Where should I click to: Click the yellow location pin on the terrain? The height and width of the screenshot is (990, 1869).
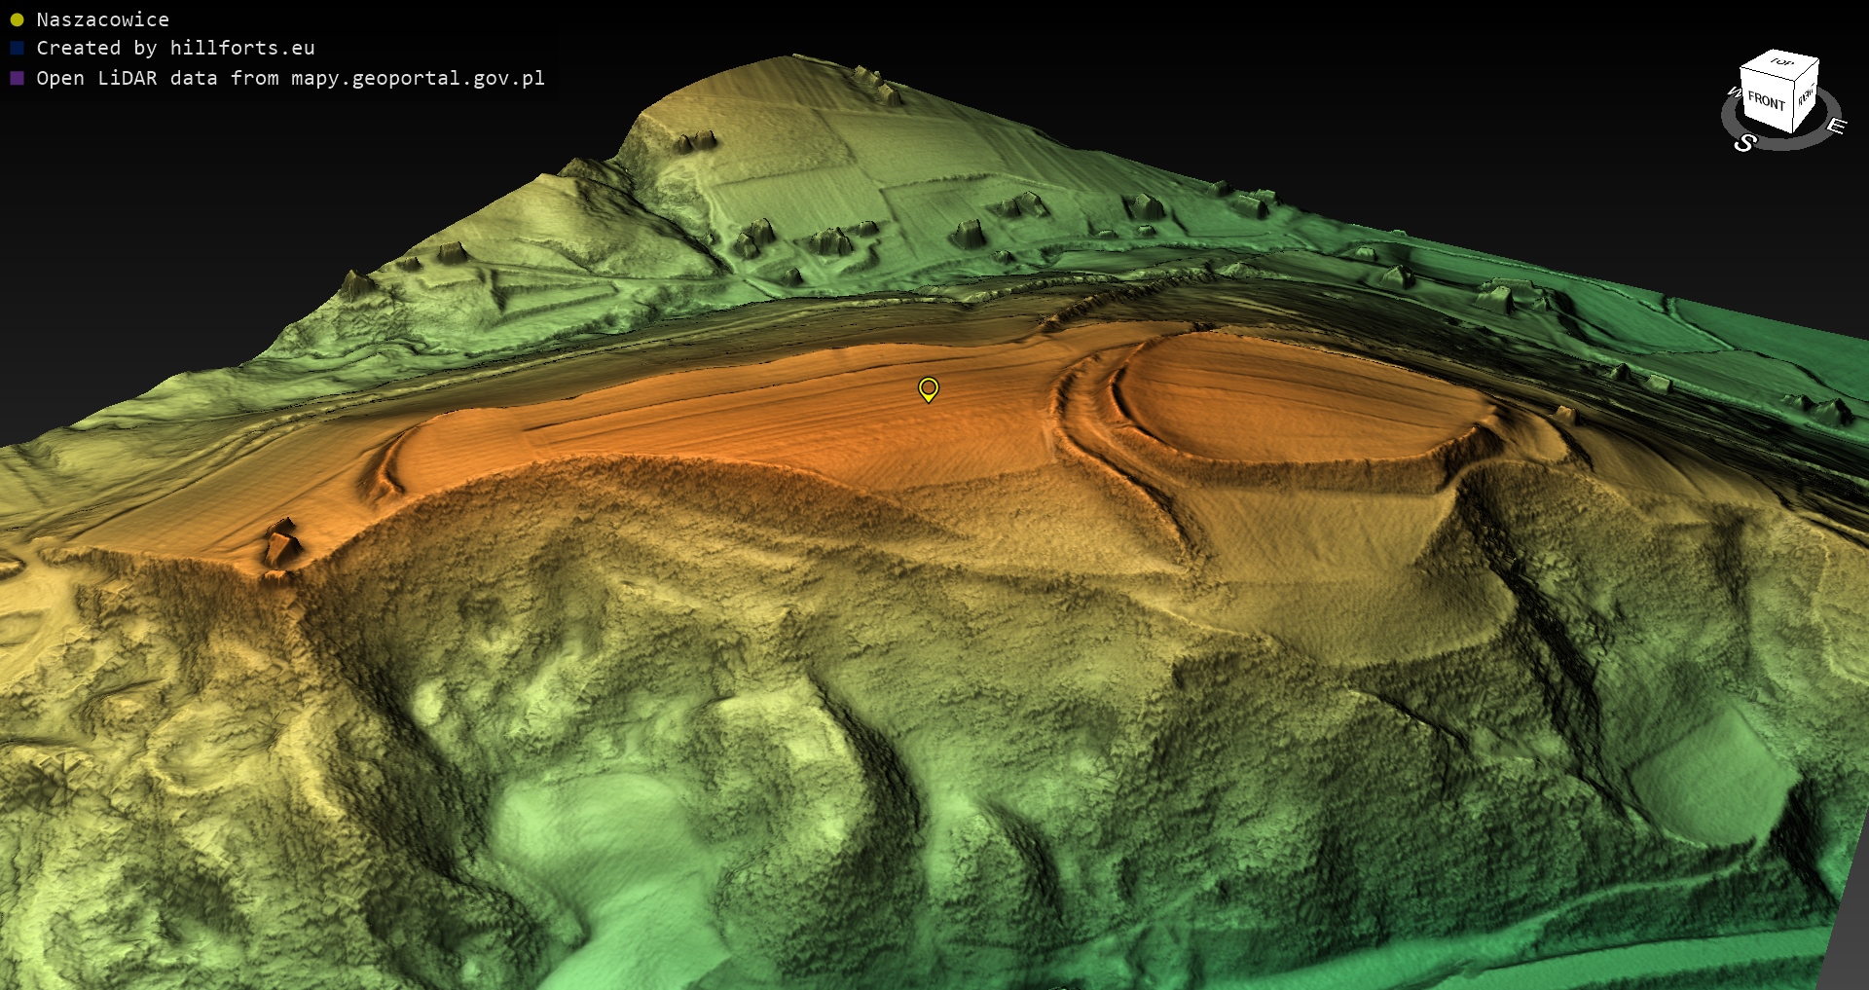coord(929,389)
